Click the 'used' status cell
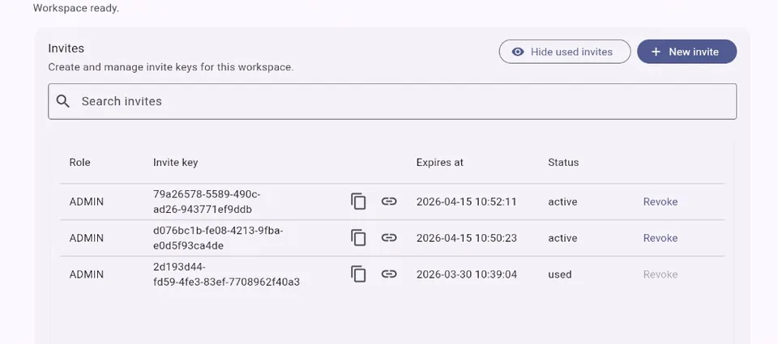This screenshot has width=778, height=344. 560,274
